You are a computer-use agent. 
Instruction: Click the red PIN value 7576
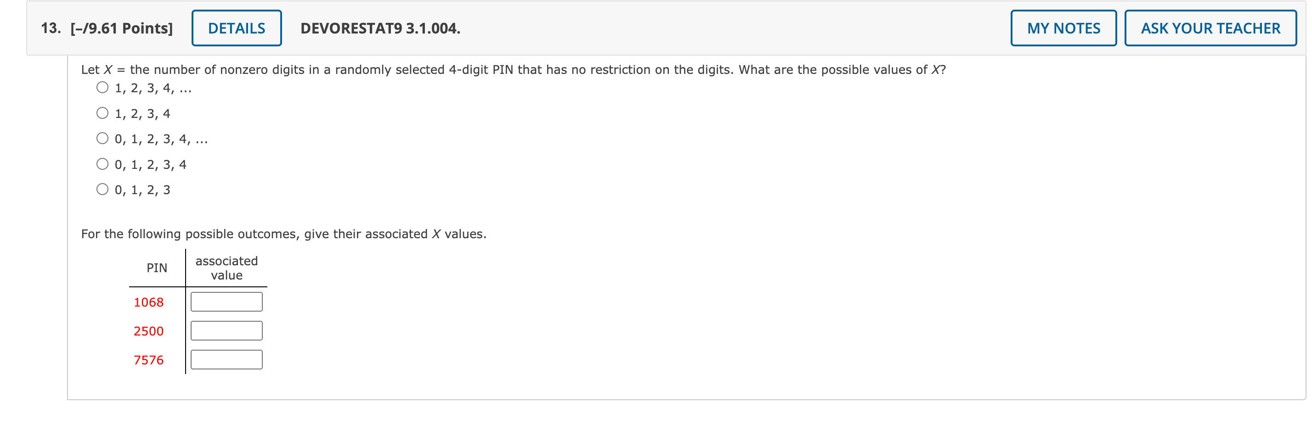tap(149, 360)
